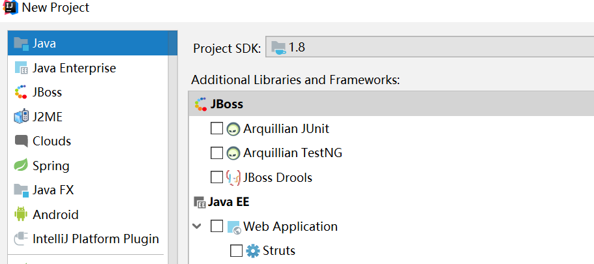
Task: Click the Project SDK label
Action: tap(227, 48)
